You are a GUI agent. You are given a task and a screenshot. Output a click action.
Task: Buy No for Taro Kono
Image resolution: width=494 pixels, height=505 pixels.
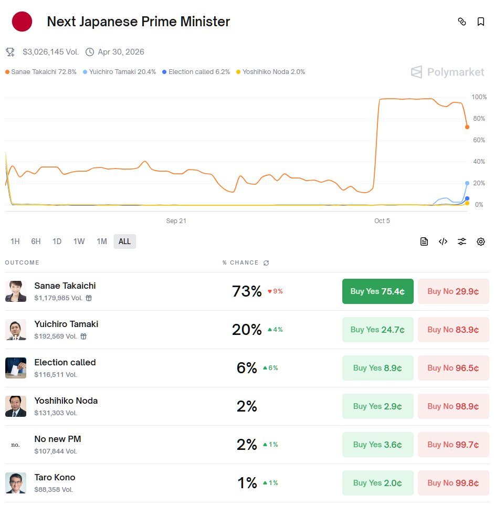pos(453,483)
